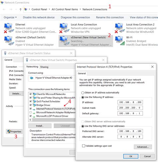This screenshot has width=158, height=162.
Task: Close the vEthernet Properties dialog with X
Action: coord(103,60)
